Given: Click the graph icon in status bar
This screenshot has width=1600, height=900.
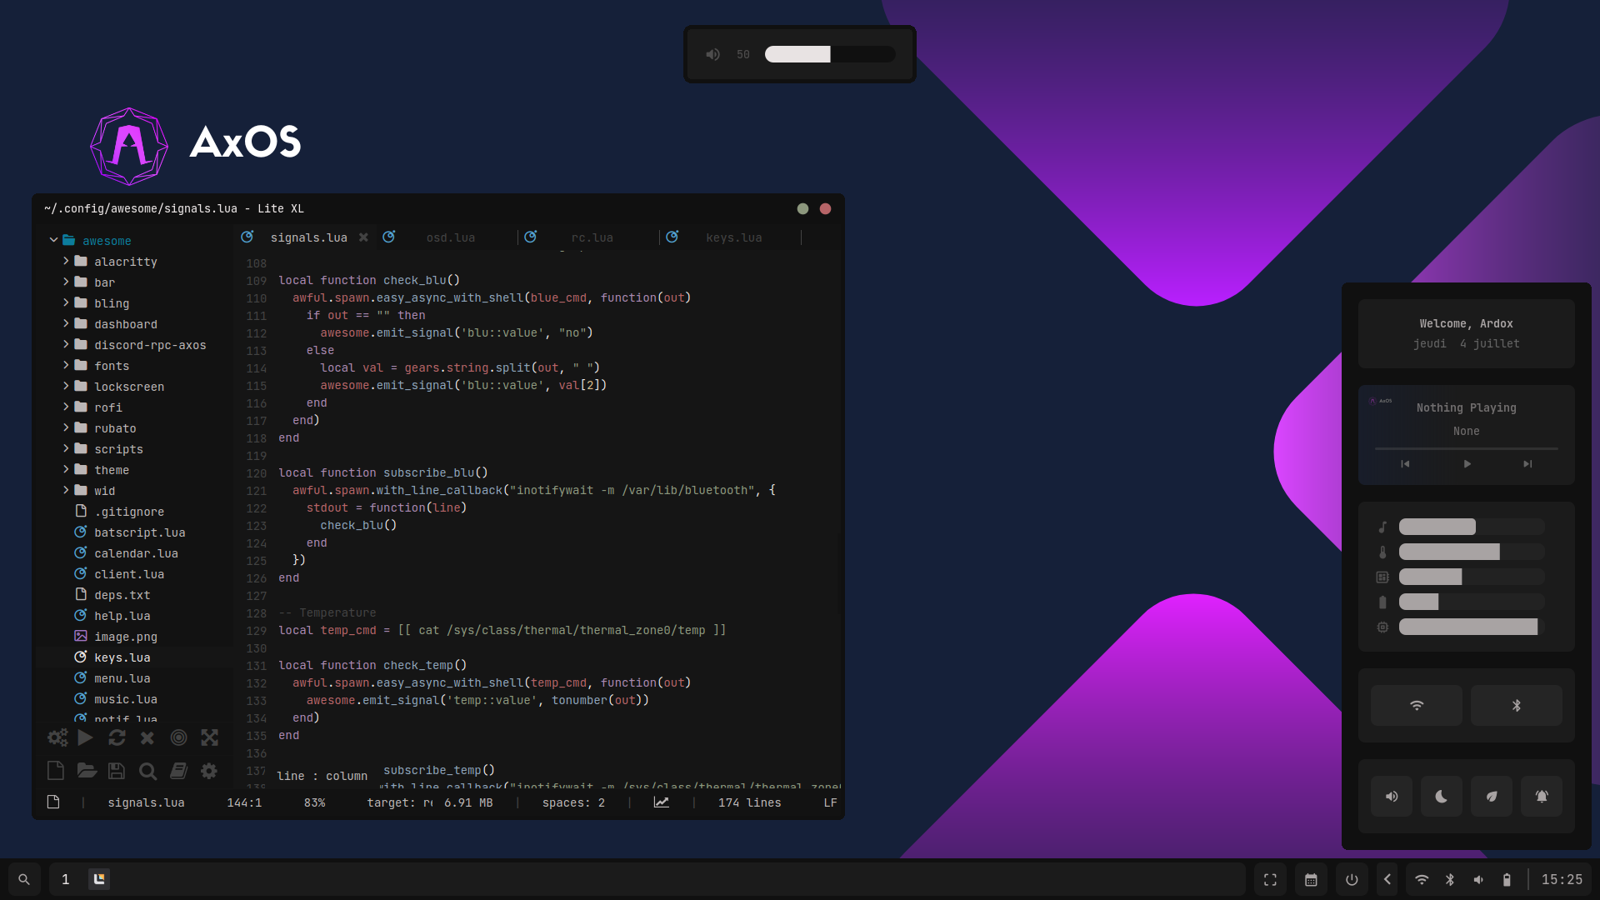Looking at the screenshot, I should point(661,802).
